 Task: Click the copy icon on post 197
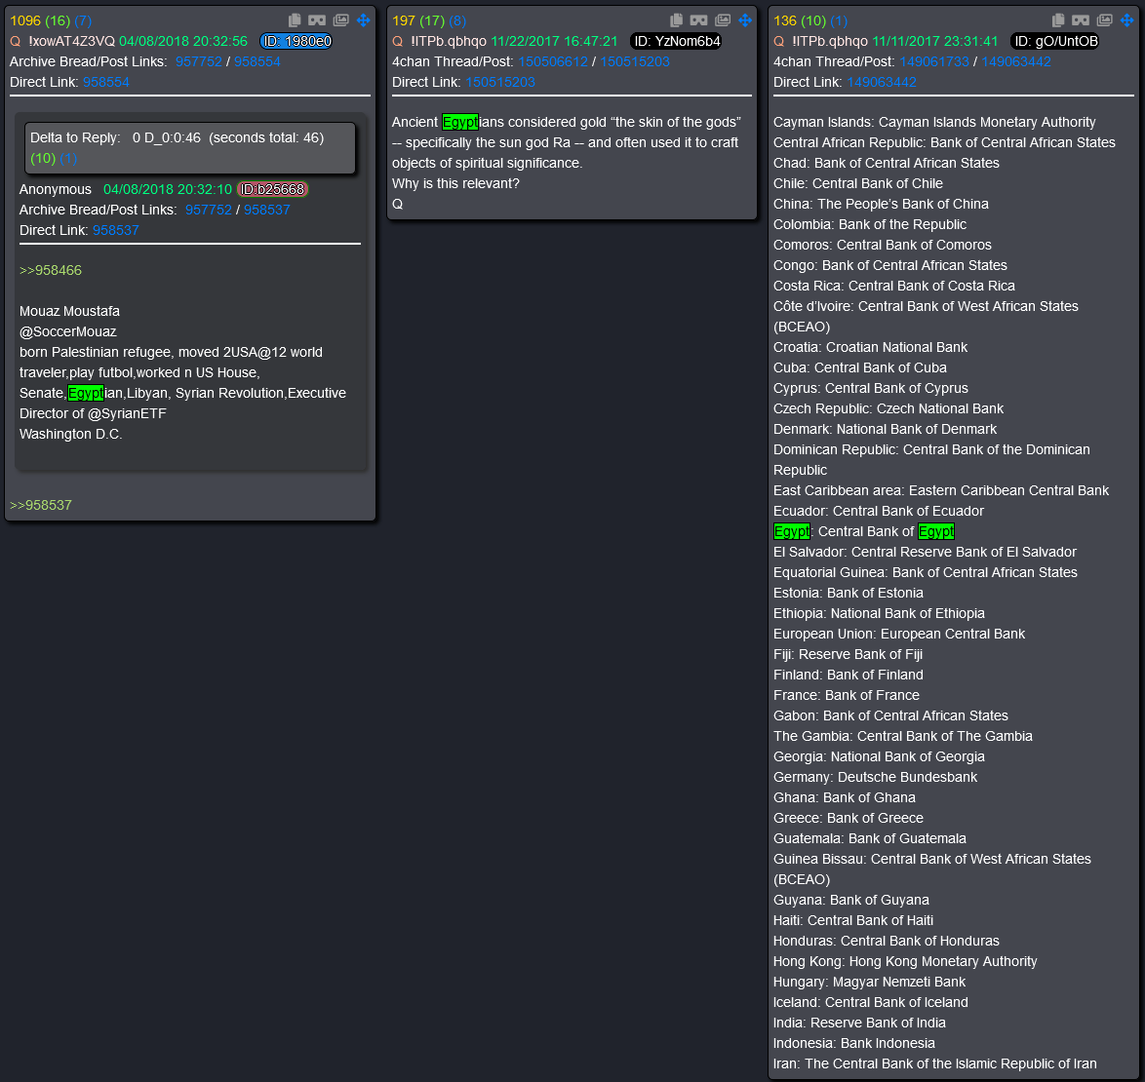(x=676, y=20)
